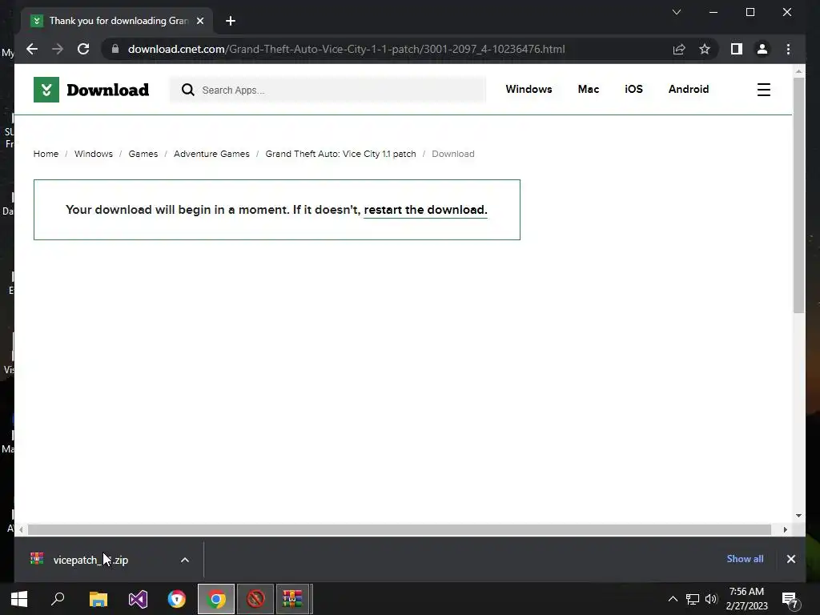Open Chrome three-dot menu
This screenshot has height=615, width=820.
pos(788,49)
